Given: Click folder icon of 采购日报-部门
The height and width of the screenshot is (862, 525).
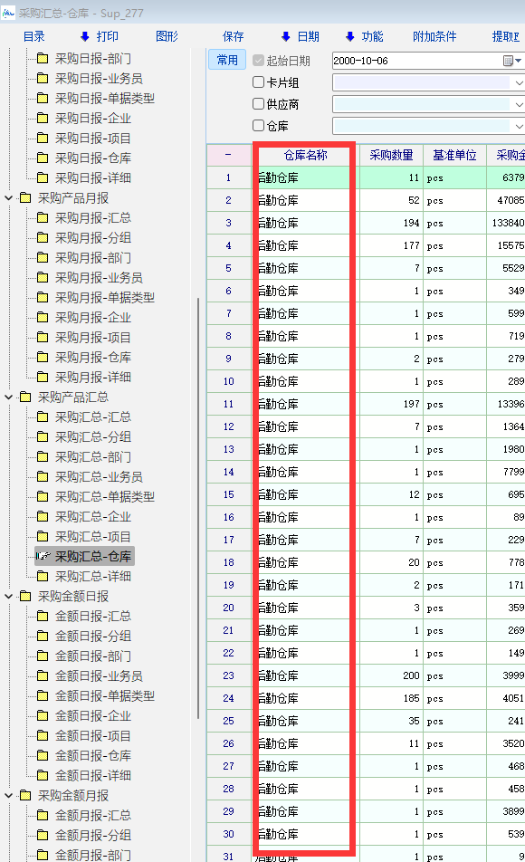Looking at the screenshot, I should [43, 58].
